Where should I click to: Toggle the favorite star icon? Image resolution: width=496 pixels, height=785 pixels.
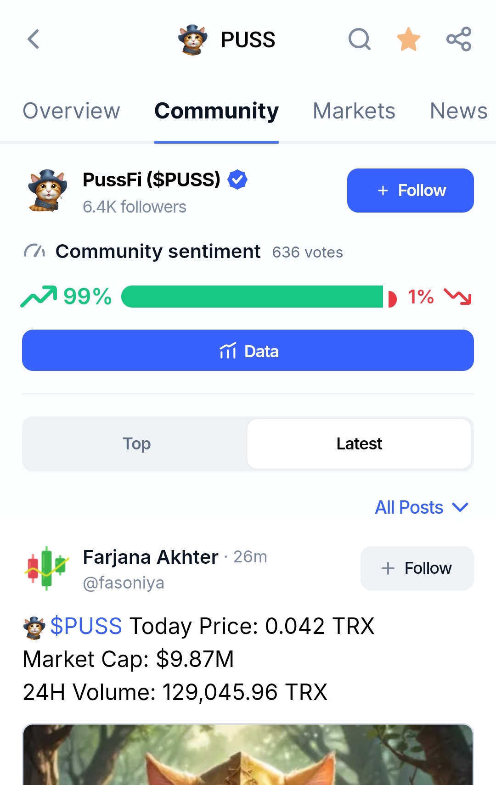click(x=408, y=39)
